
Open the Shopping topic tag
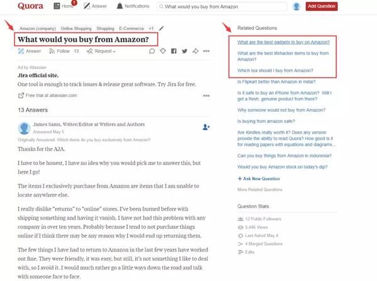[106, 29]
